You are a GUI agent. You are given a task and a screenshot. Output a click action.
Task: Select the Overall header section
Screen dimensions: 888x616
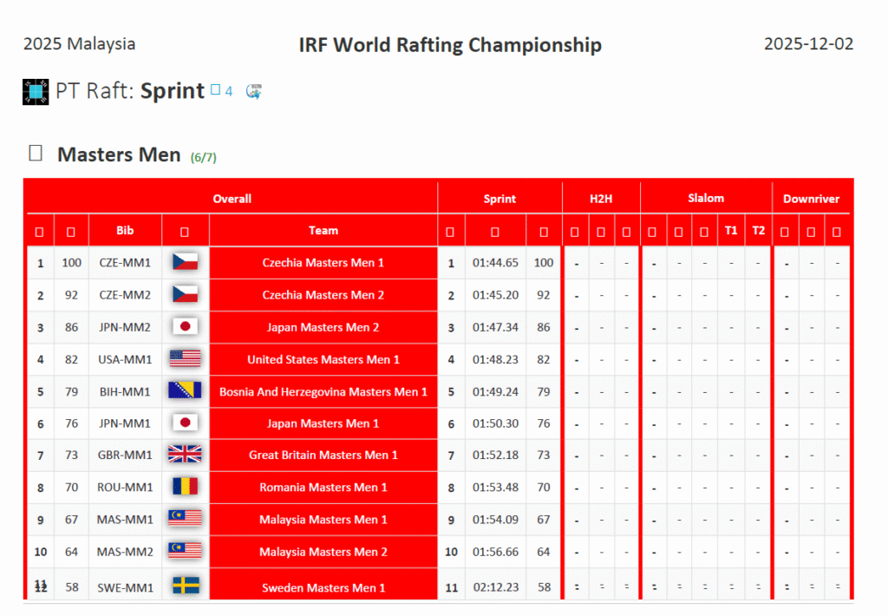(x=232, y=199)
